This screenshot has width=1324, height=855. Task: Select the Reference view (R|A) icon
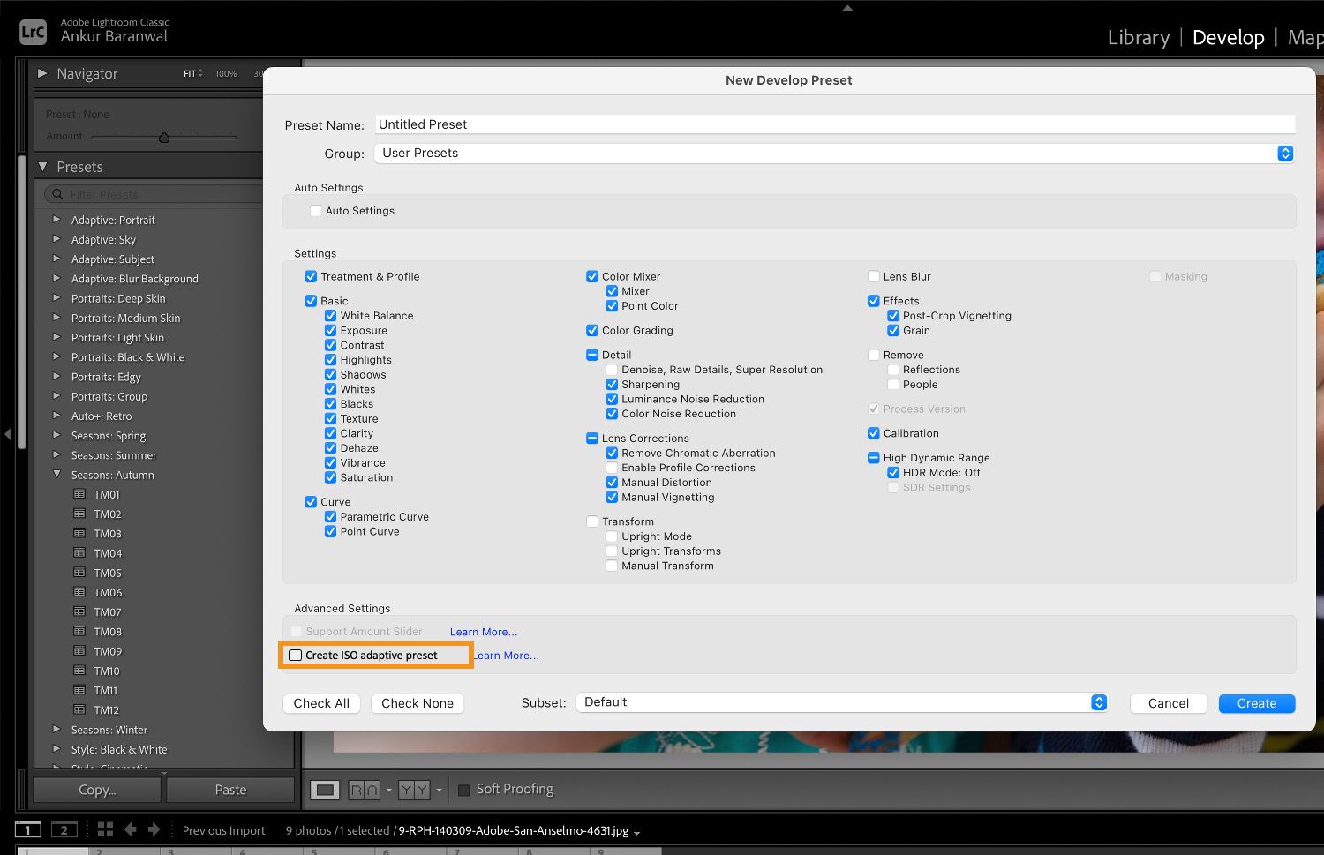tap(364, 789)
